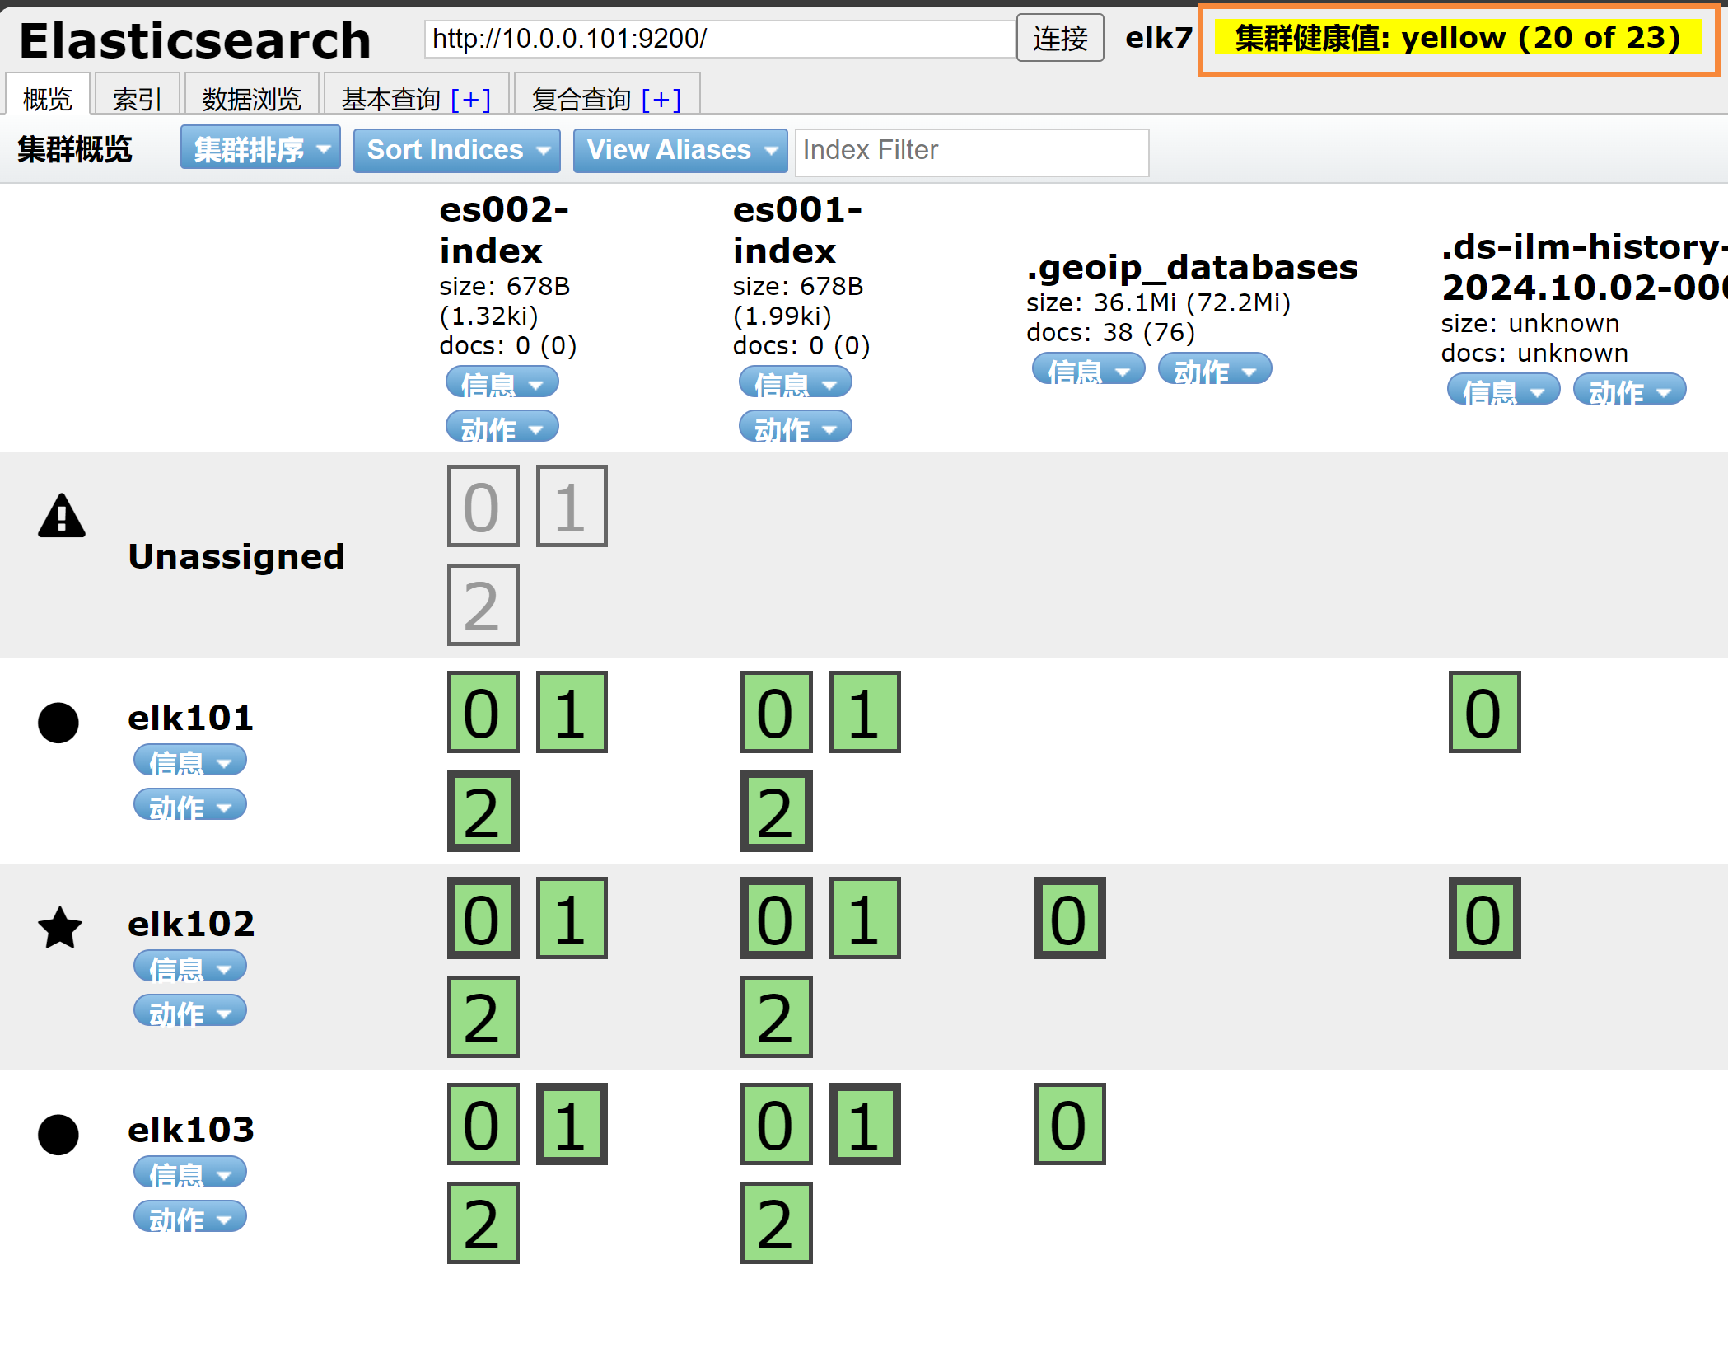Open elk102 node 动作 dropdown
The image size is (1728, 1358).
(190, 1011)
